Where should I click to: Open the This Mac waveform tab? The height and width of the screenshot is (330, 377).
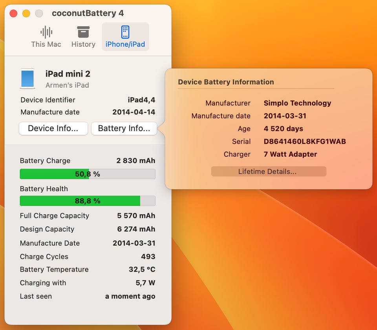pos(46,37)
